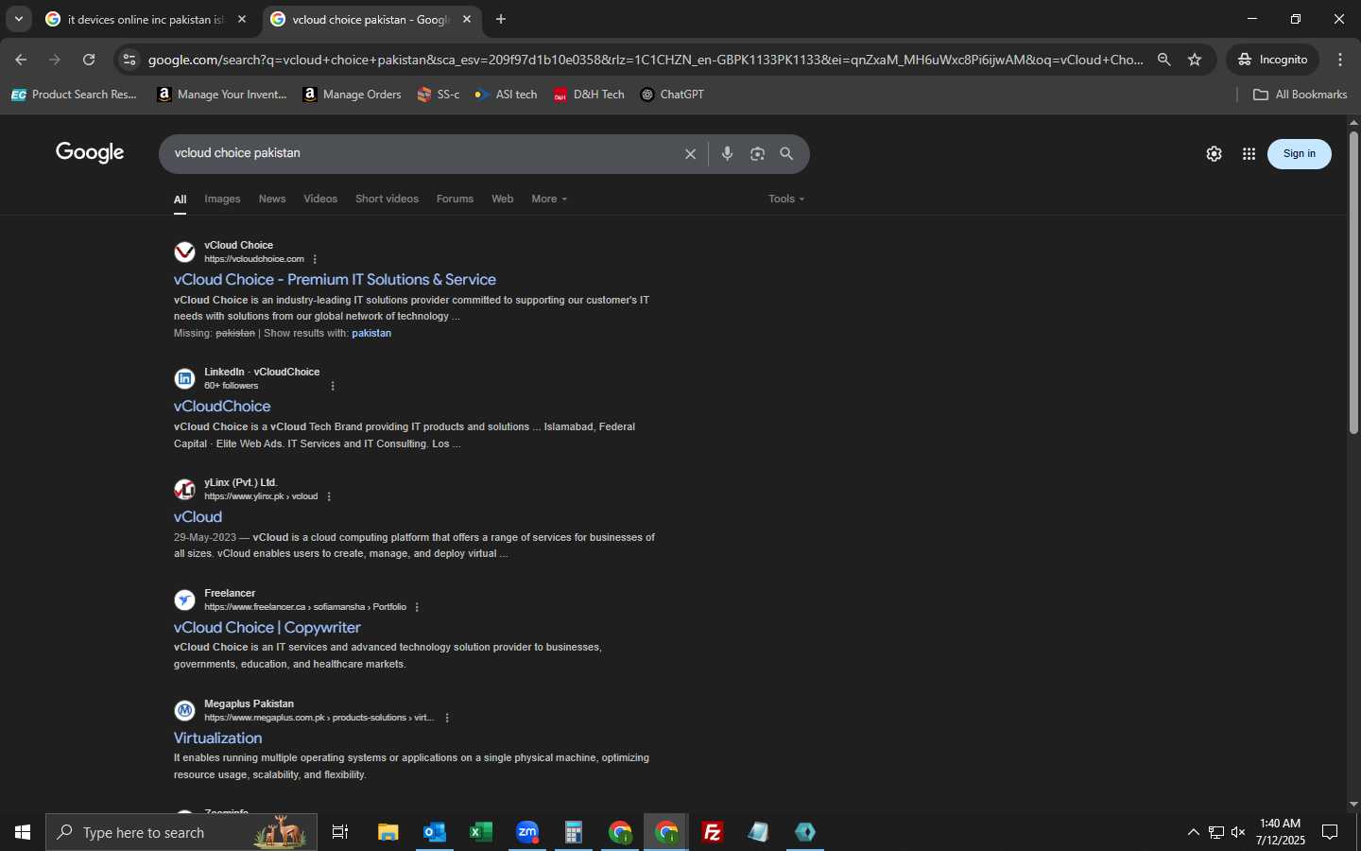Open more options for LinkedIn vCloudChoice result
The image size is (1361, 851).
coord(333,386)
